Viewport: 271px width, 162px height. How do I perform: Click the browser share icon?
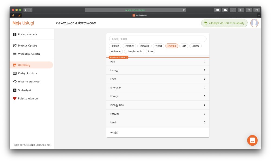pos(249,10)
